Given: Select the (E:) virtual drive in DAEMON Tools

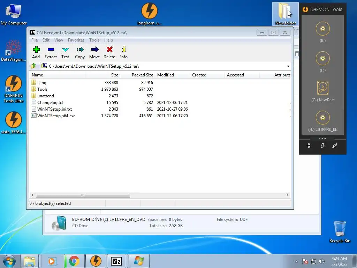Looking at the screenshot, I should (322, 32).
